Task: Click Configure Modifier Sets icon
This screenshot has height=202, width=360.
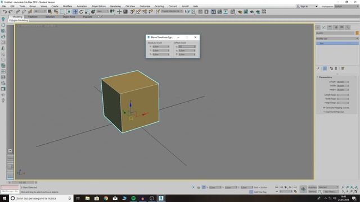Action: [x=343, y=68]
